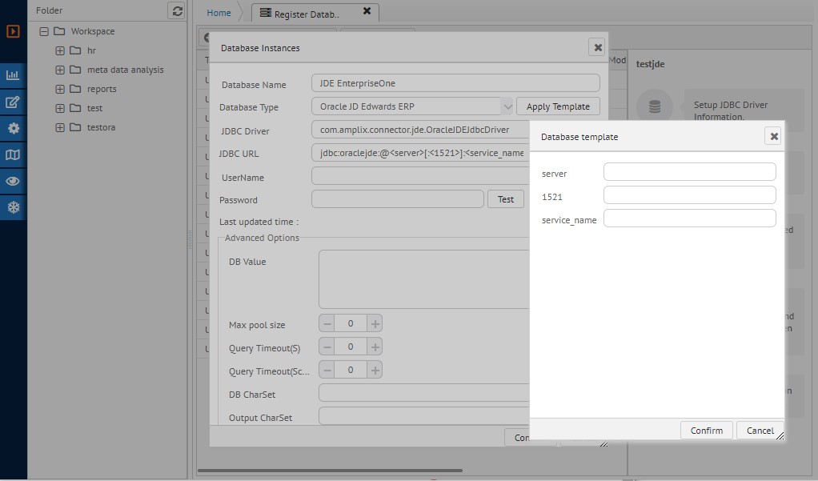Expand the hr folder

[60, 51]
